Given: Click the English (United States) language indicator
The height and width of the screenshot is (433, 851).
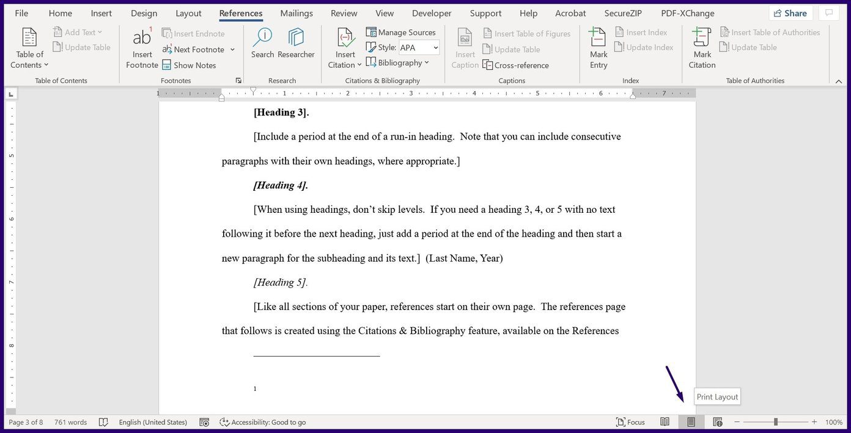Looking at the screenshot, I should 153,422.
